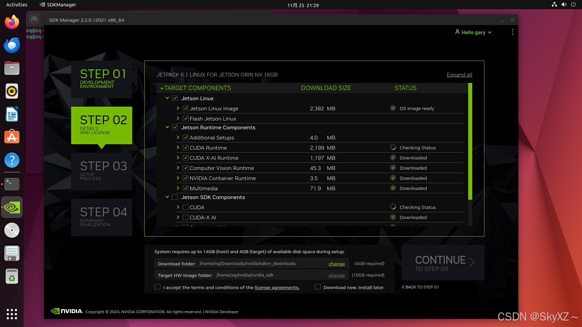Select the NVIDIA SDK Manager dock icon
The height and width of the screenshot is (327, 582).
pyautogui.click(x=12, y=207)
